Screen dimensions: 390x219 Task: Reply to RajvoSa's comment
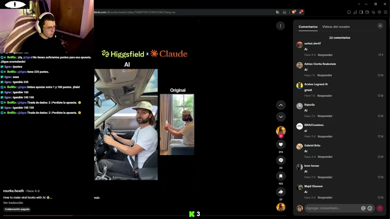click(x=325, y=116)
